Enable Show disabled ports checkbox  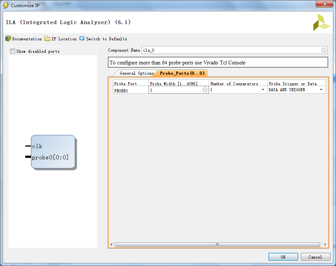(12, 51)
